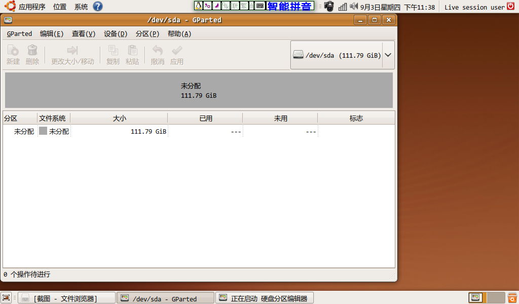Switch to /dev/sda - GParted taskbar button

165,298
